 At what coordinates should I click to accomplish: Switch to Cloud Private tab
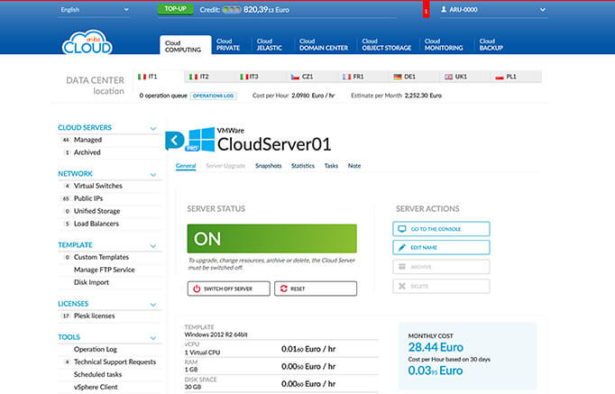(228, 45)
